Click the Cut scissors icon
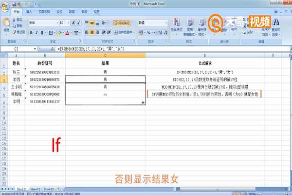This screenshot has width=292, height=195. click(x=14, y=20)
